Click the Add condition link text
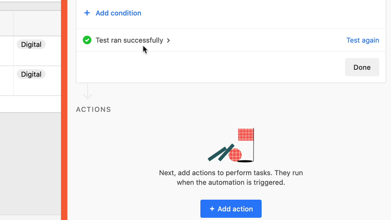 tap(119, 13)
